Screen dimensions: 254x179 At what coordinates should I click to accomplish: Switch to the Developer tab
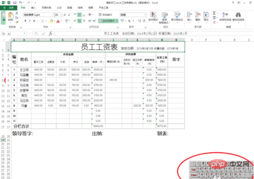coord(104,8)
